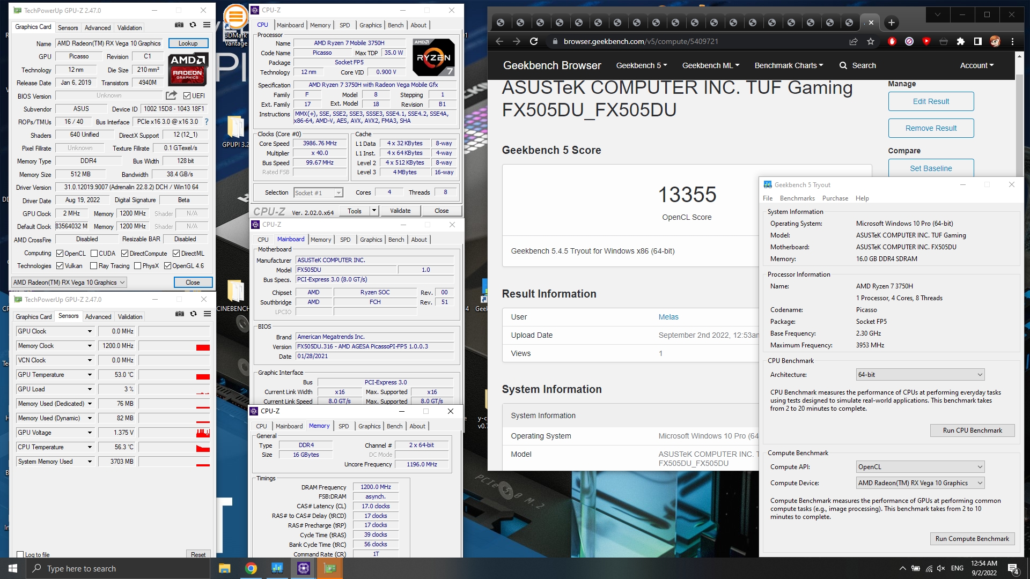Viewport: 1030px width, 579px height.
Task: Click BIOS export share icon in GPU-Z
Action: click(x=171, y=95)
